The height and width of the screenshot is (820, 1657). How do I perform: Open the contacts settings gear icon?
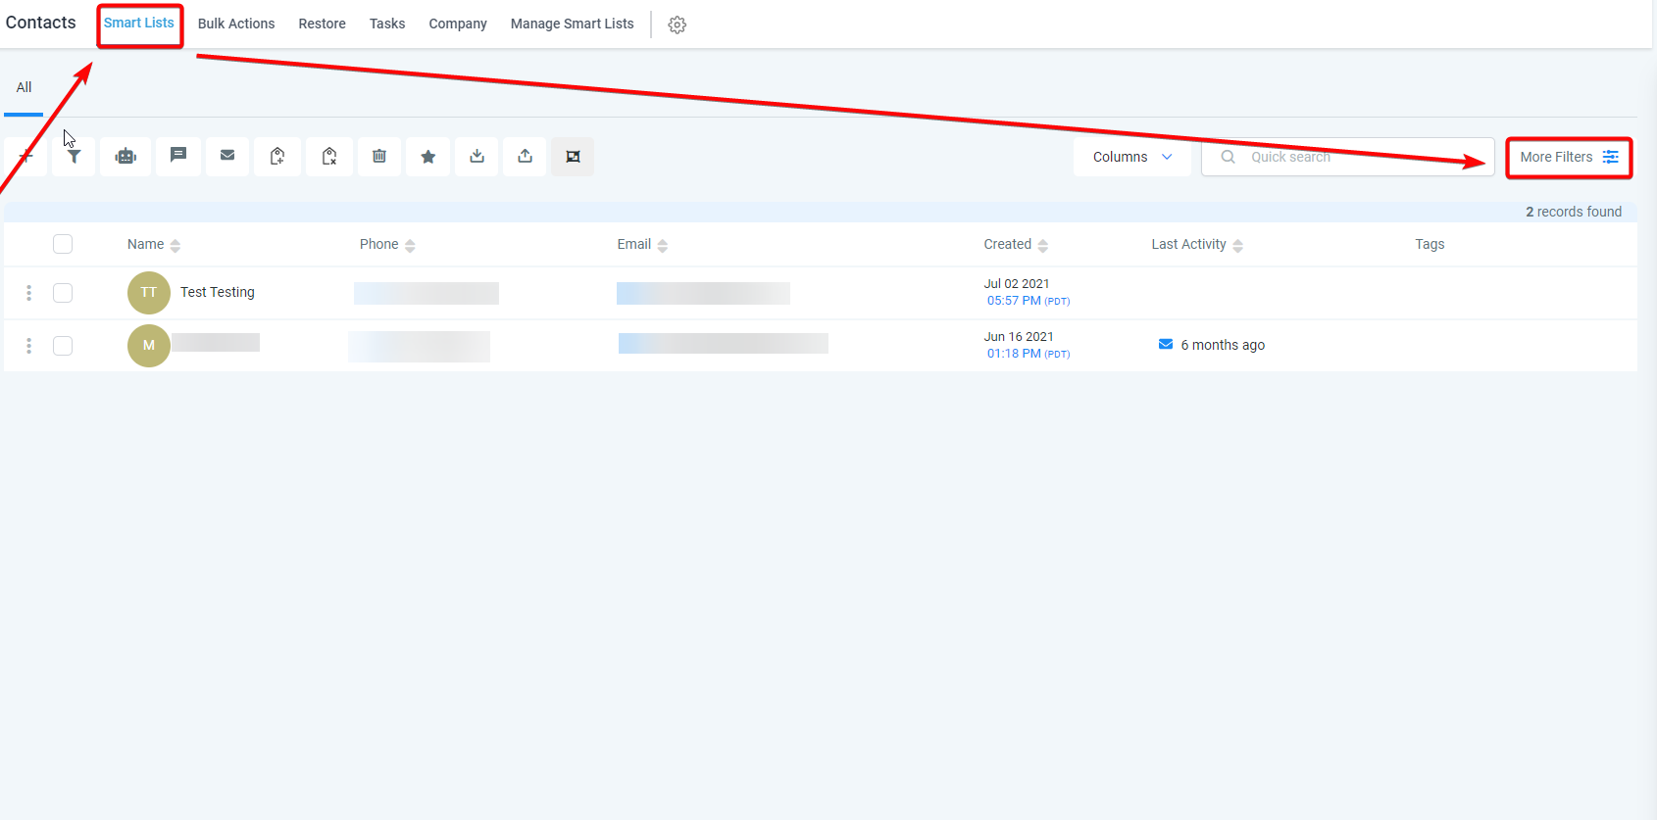[677, 24]
